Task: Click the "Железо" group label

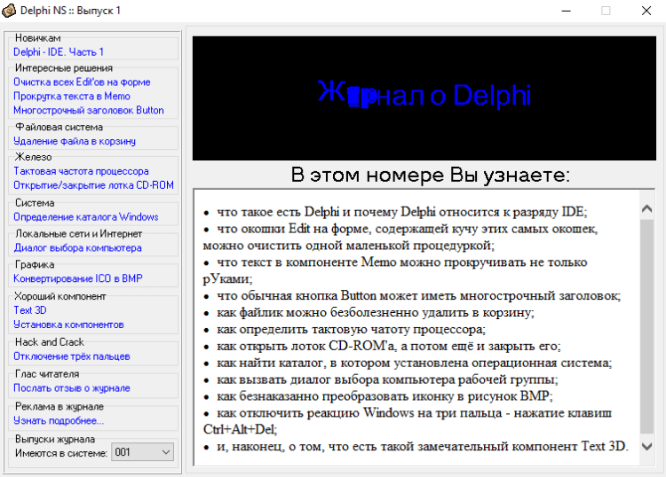Action: click(33, 157)
